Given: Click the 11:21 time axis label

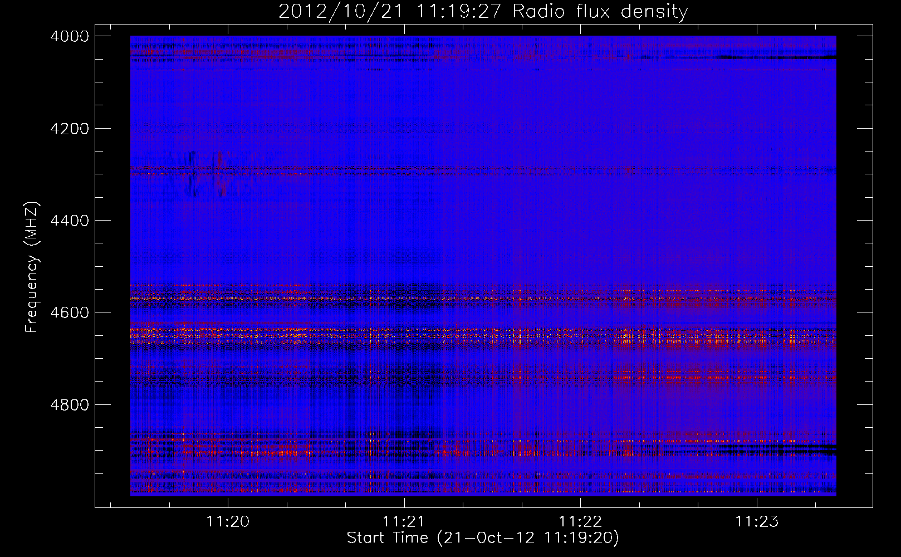Looking at the screenshot, I should [x=404, y=522].
